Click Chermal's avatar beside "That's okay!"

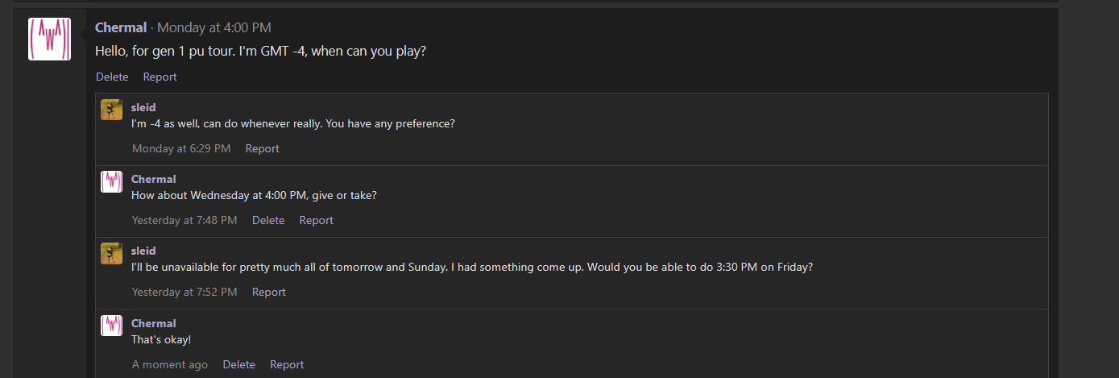pyautogui.click(x=111, y=326)
